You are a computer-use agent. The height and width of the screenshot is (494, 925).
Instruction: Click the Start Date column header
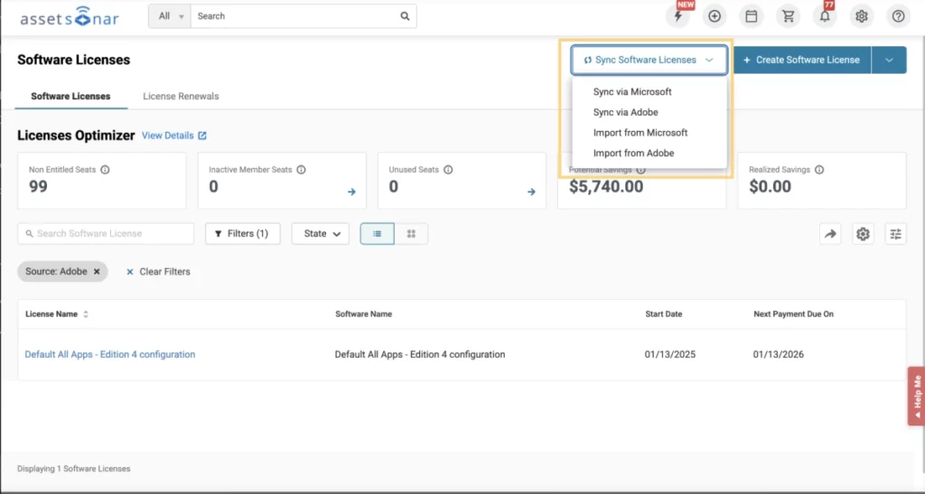point(664,314)
